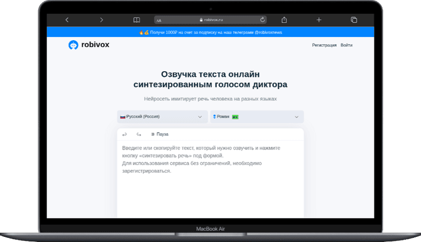Open the Роман voice dropdown
Image resolution: width=421 pixels, height=242 pixels.
coord(257,117)
